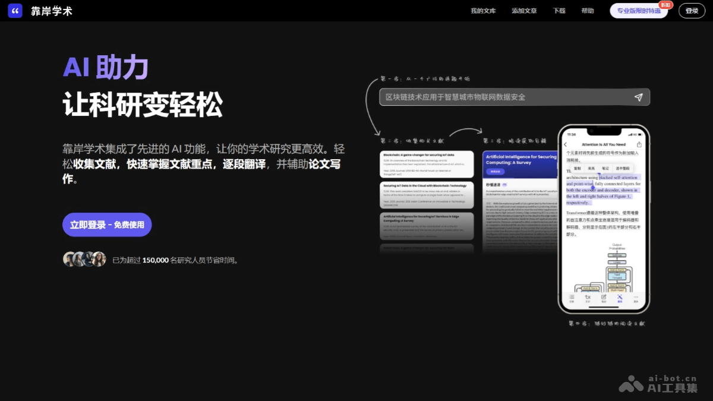713x401 pixels.
Task: Tap the highlighted translate icon in phone bottom bar
Action: [620, 298]
